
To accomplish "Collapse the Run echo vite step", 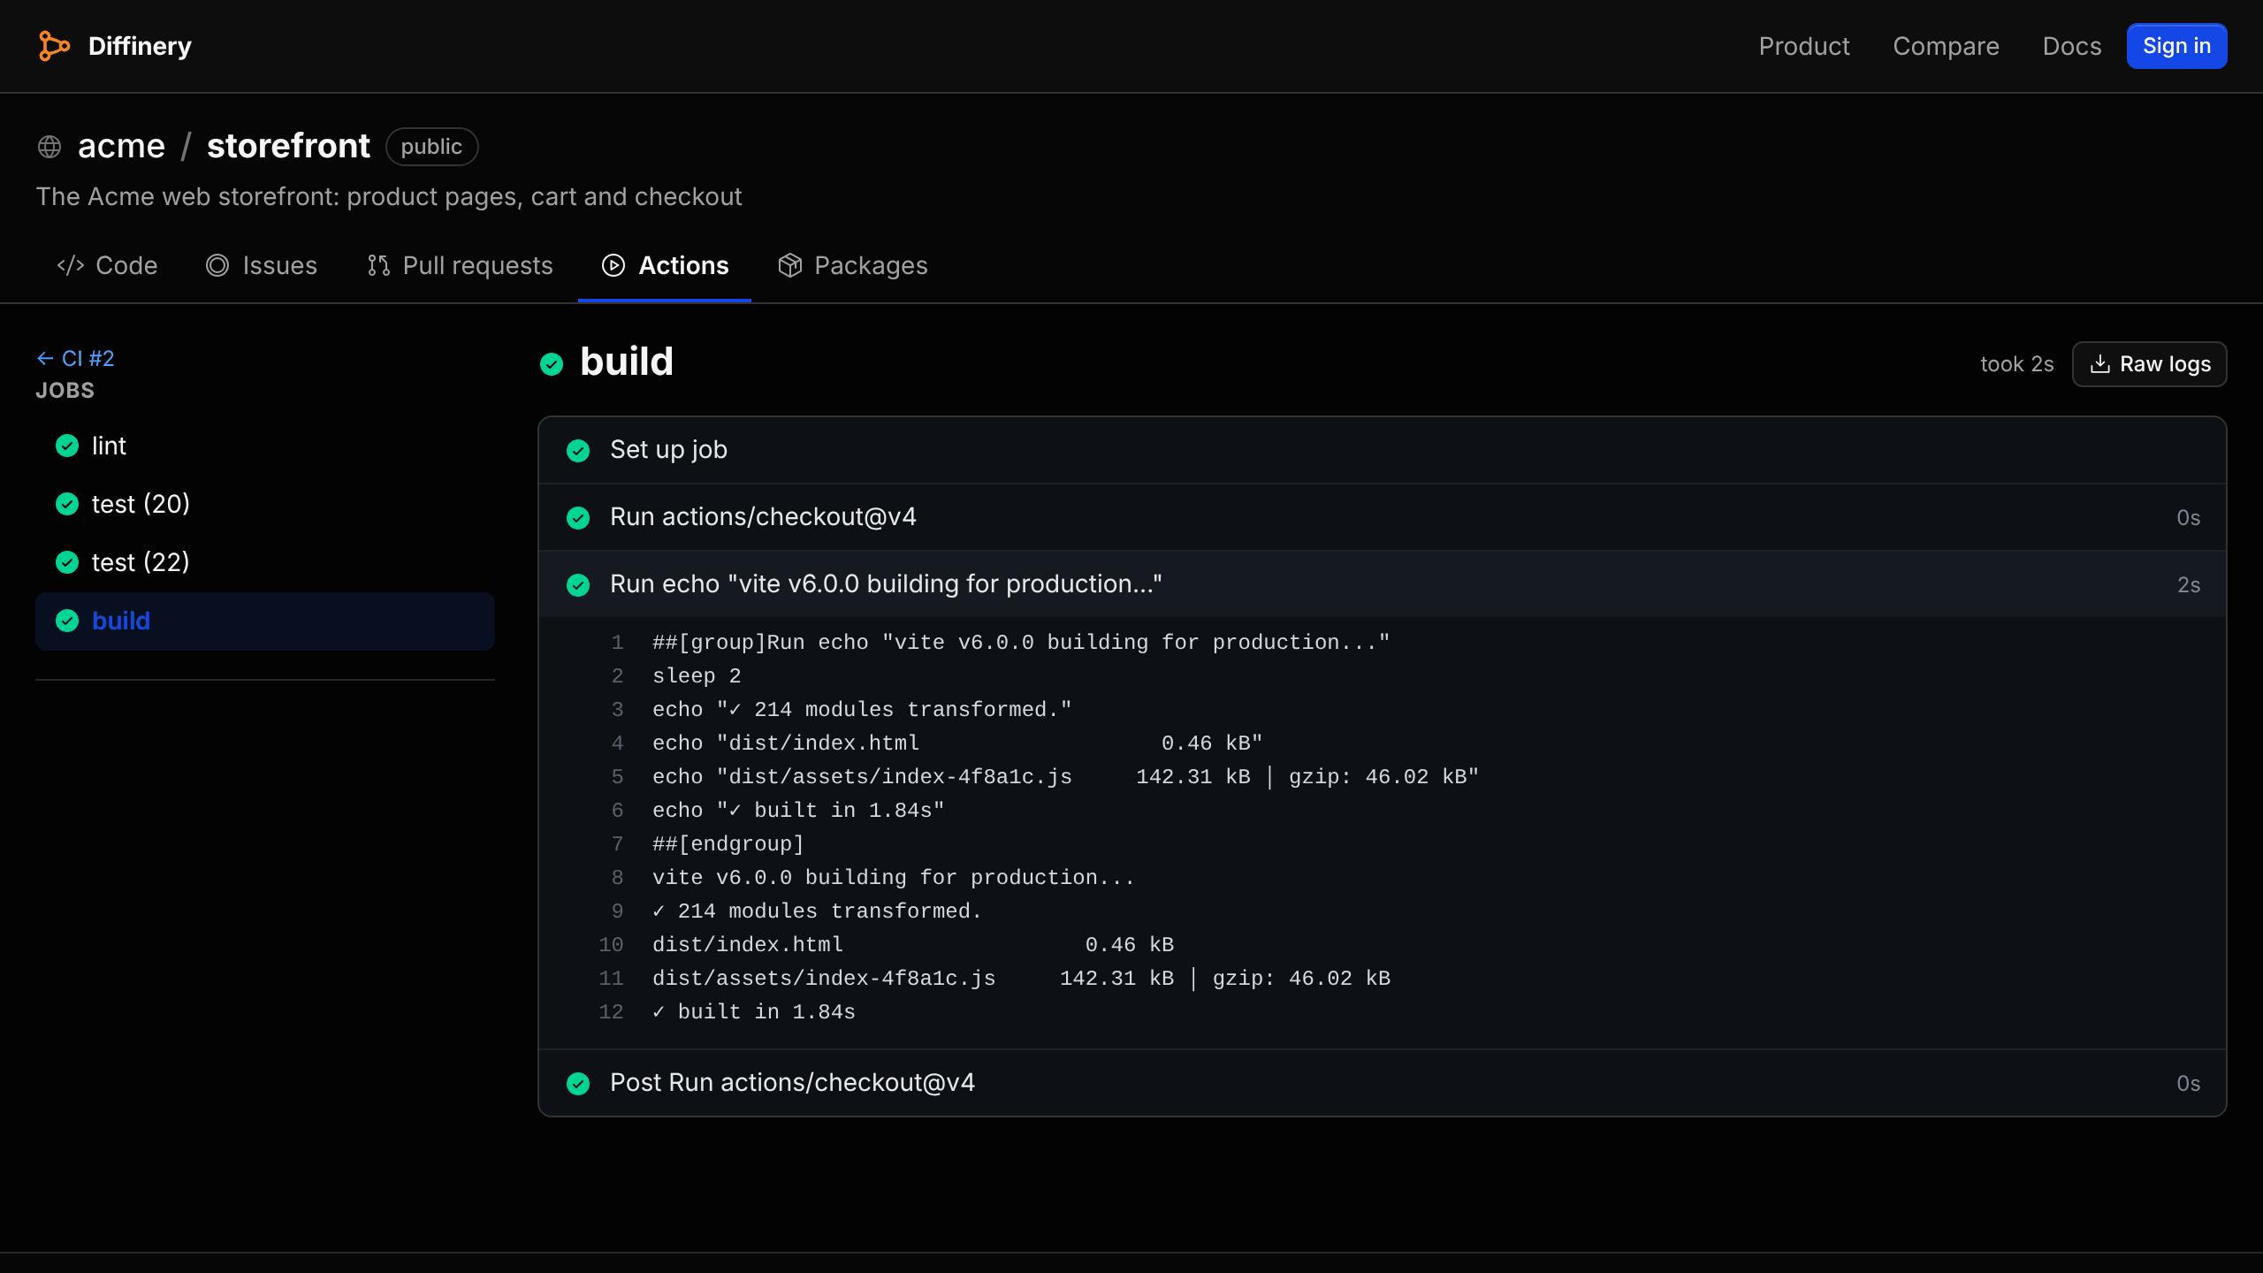I will (1382, 584).
